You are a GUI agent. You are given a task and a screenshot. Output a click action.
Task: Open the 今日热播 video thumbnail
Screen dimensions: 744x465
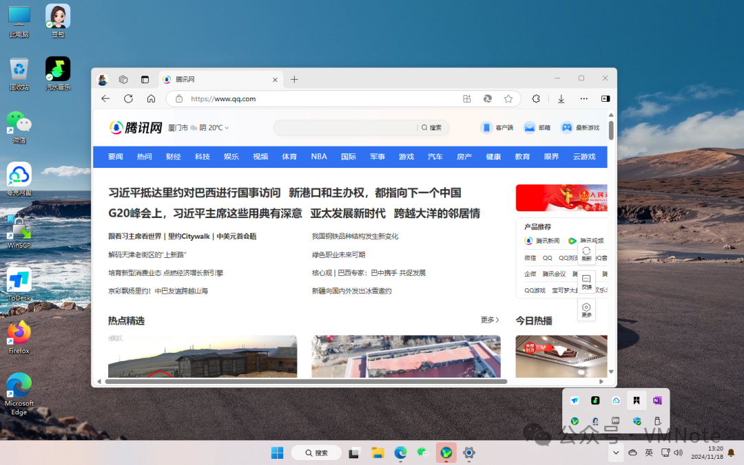point(561,356)
